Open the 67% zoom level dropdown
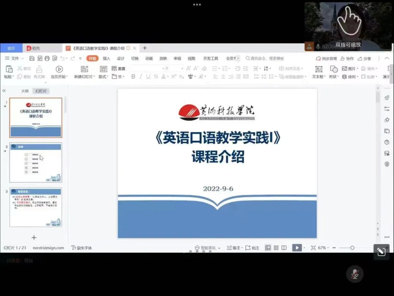The height and width of the screenshot is (296, 394). coord(323,248)
